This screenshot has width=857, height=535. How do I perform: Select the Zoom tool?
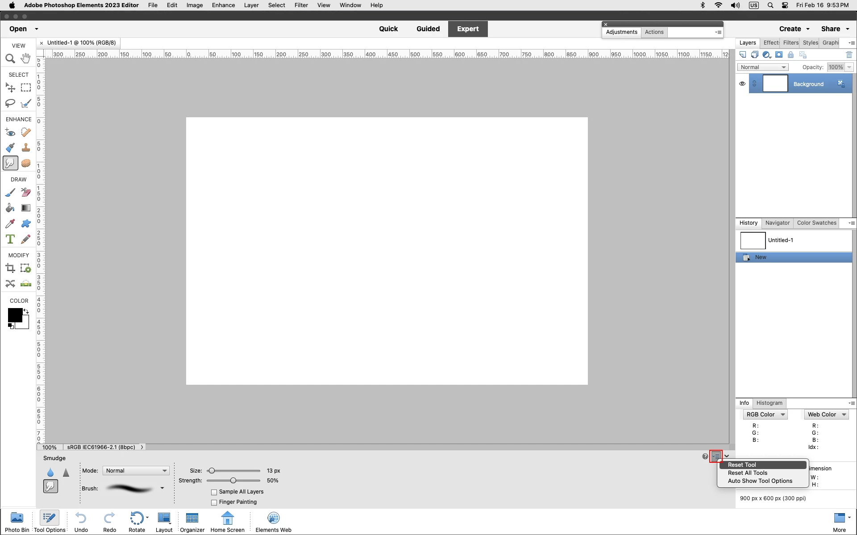(x=10, y=58)
